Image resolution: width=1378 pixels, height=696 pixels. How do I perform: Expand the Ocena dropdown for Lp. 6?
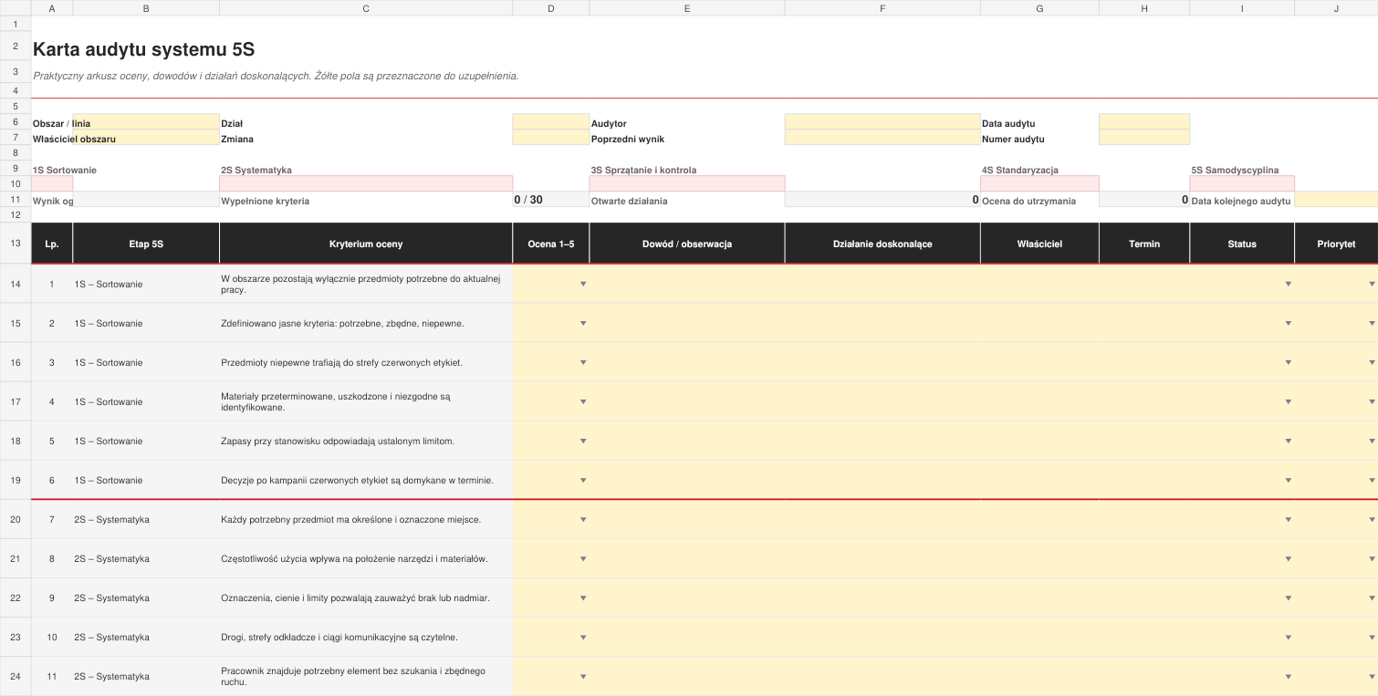[x=583, y=481]
